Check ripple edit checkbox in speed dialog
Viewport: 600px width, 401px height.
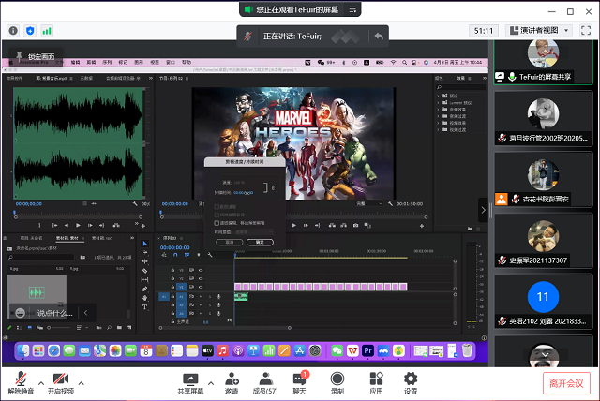(x=217, y=223)
